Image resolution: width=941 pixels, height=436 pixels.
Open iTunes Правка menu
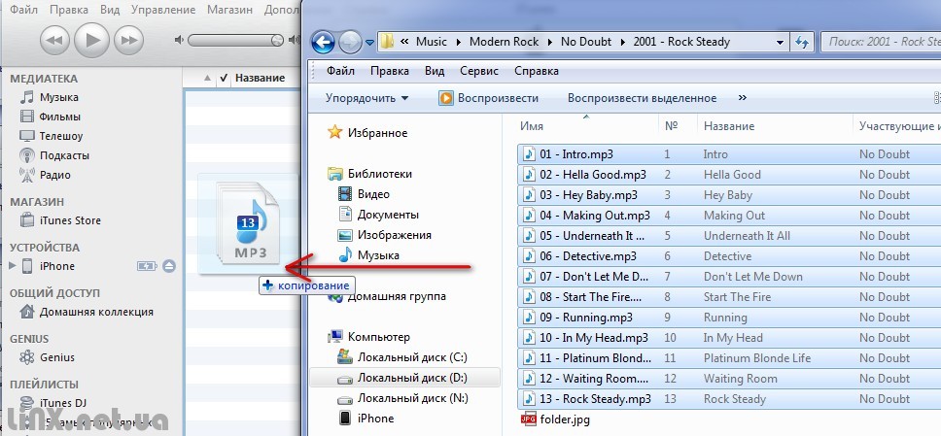tap(67, 10)
